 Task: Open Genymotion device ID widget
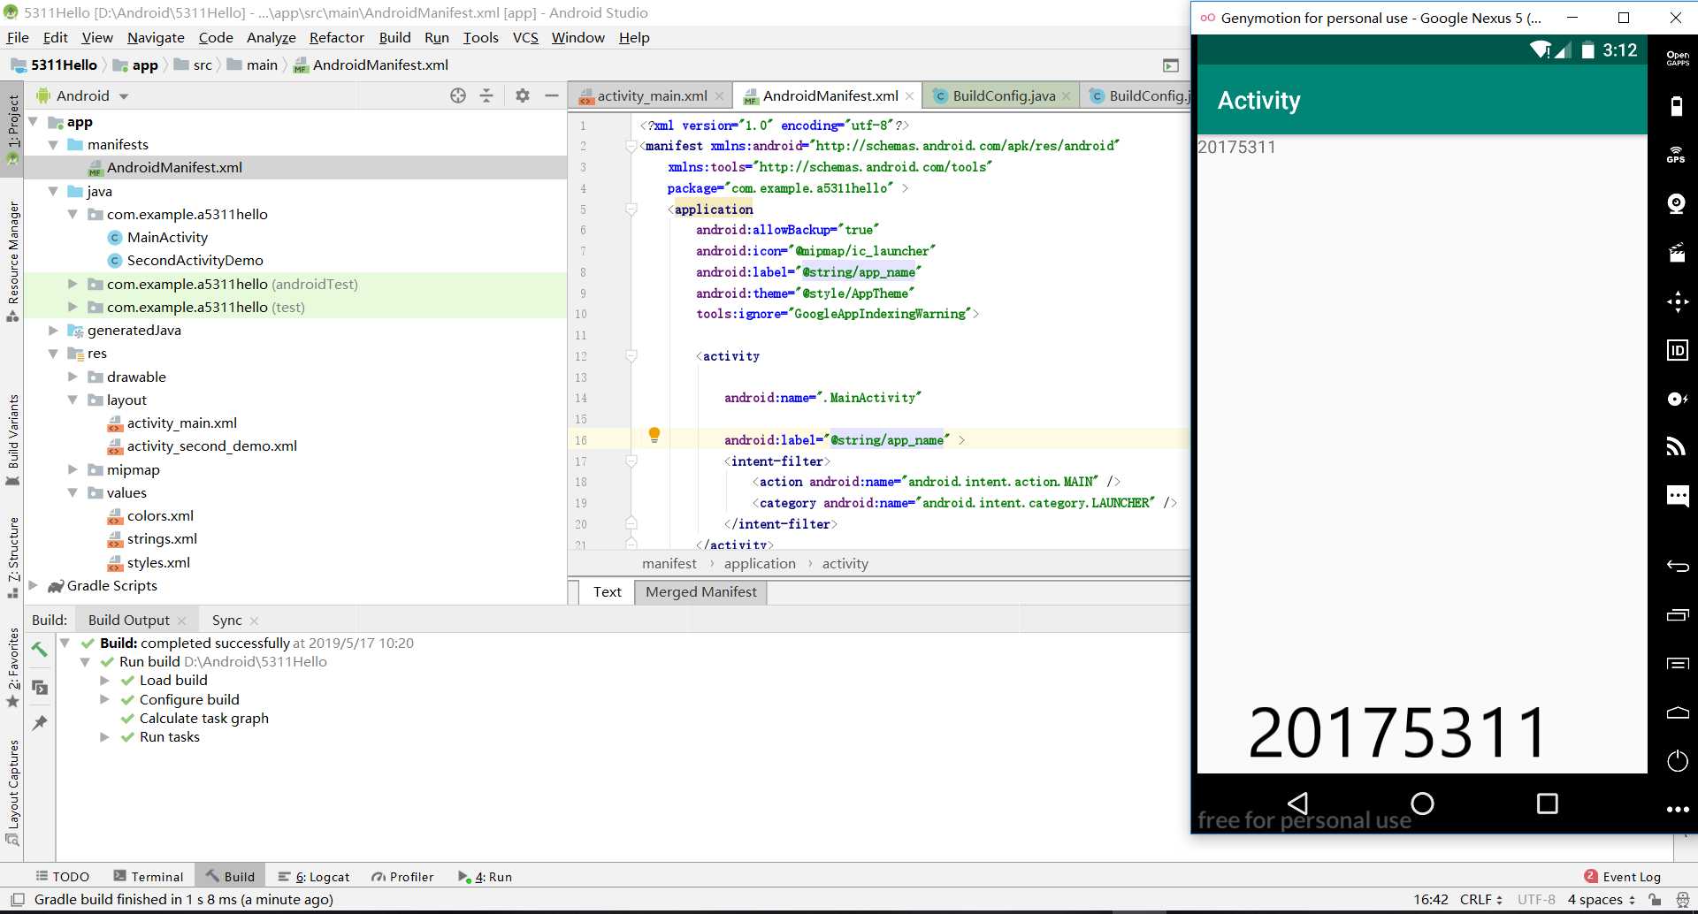(1677, 351)
